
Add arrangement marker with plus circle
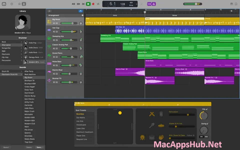pyautogui.click(x=82, y=15)
